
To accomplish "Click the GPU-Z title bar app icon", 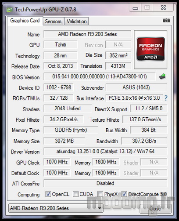I will point(10,10).
